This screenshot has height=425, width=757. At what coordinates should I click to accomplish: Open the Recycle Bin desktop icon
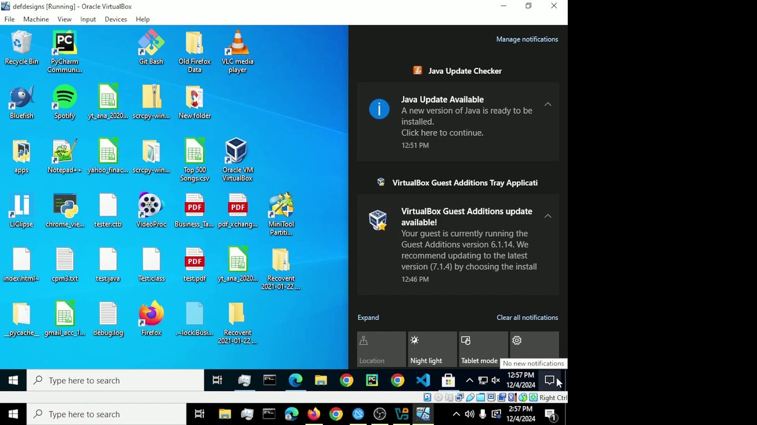(x=21, y=48)
